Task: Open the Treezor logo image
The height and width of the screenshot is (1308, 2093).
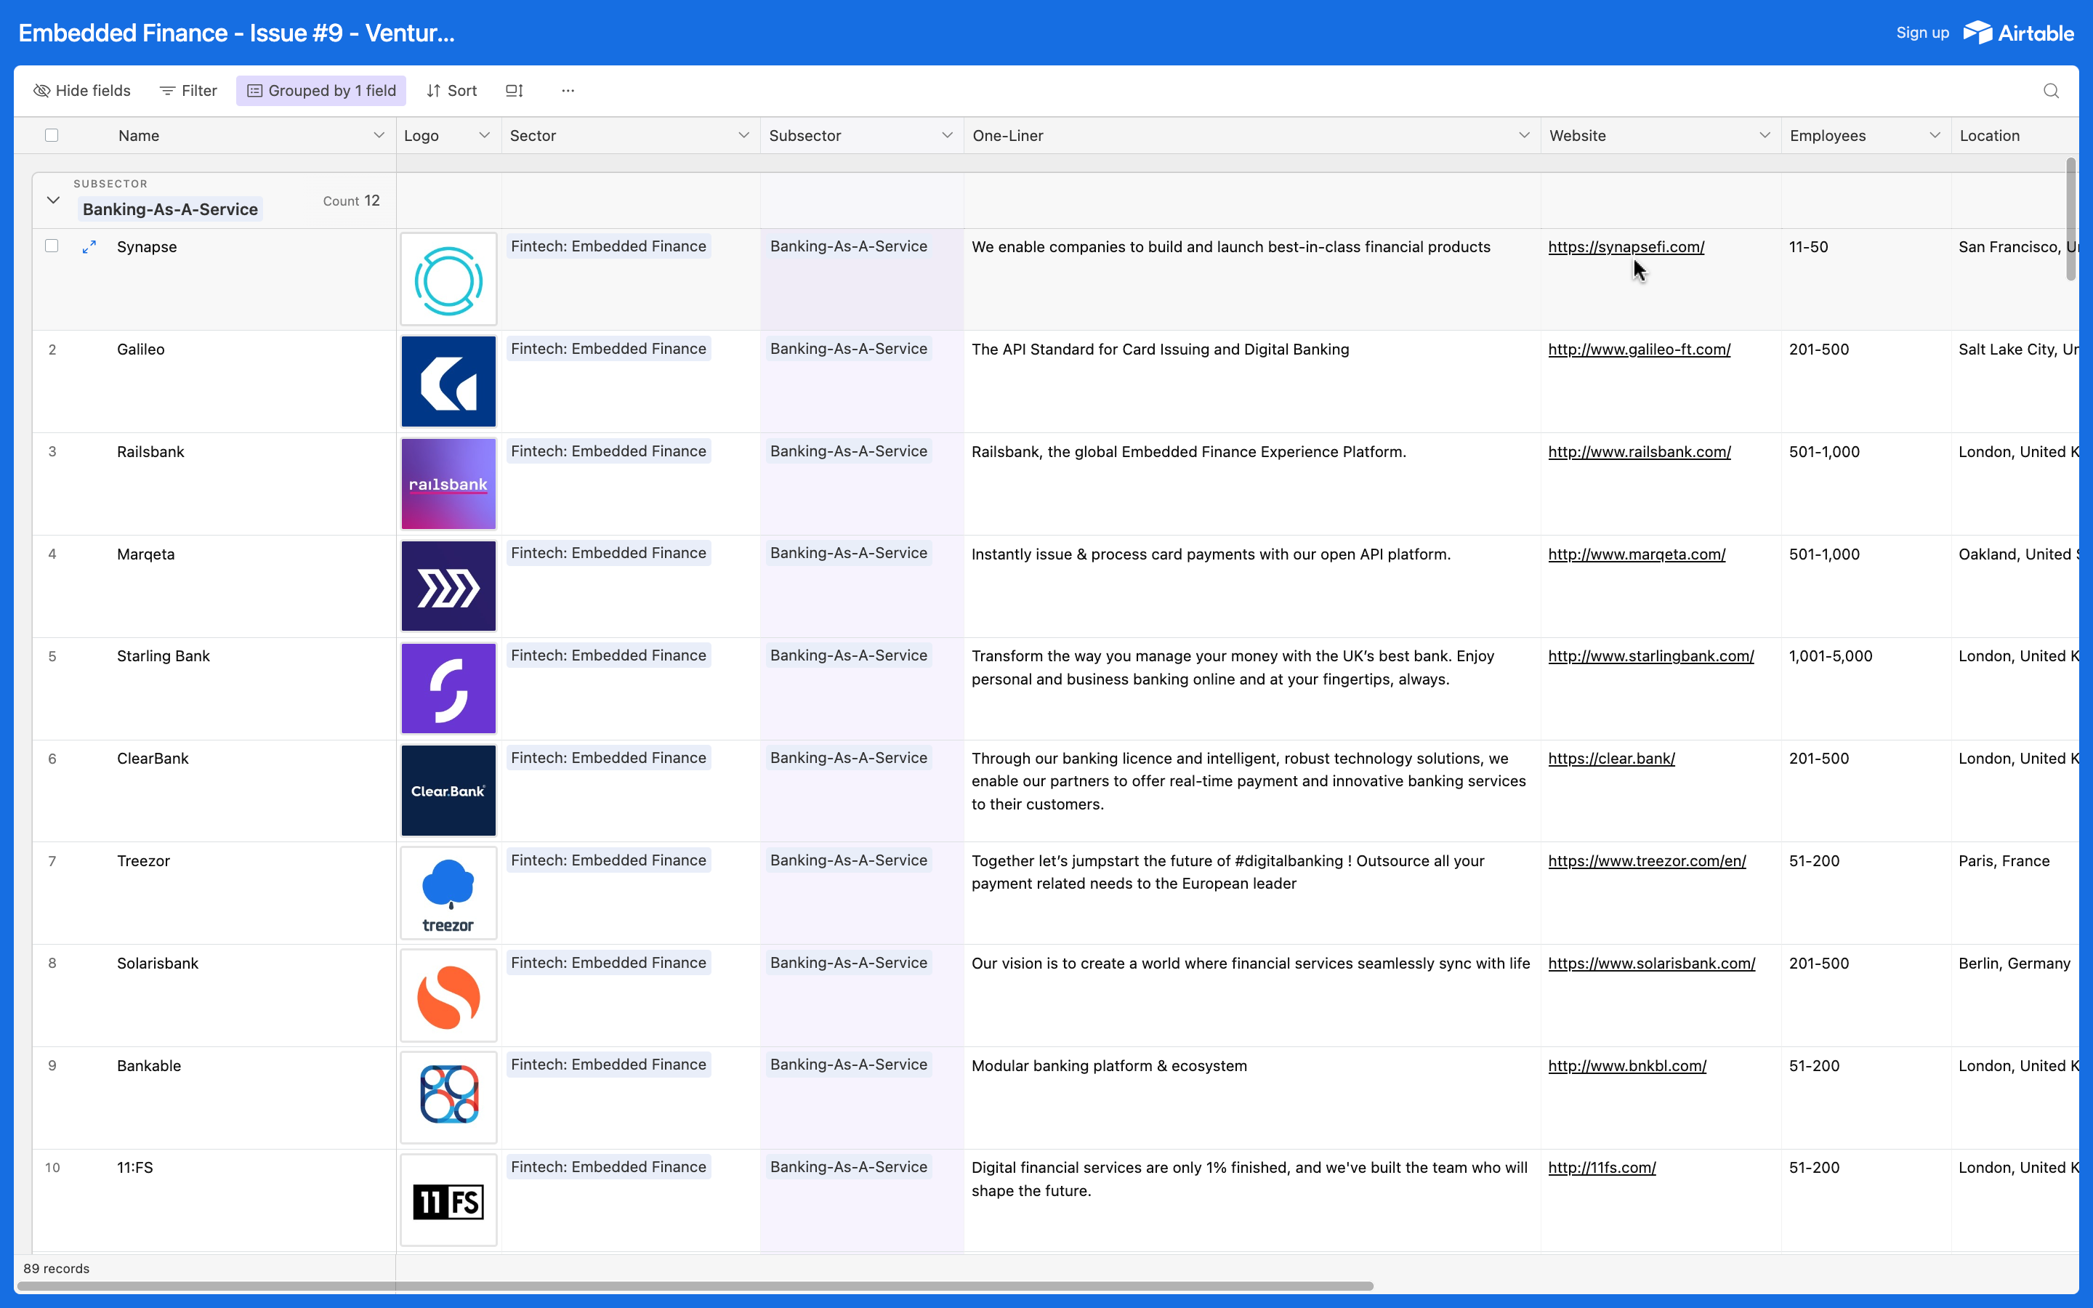Action: click(x=448, y=893)
